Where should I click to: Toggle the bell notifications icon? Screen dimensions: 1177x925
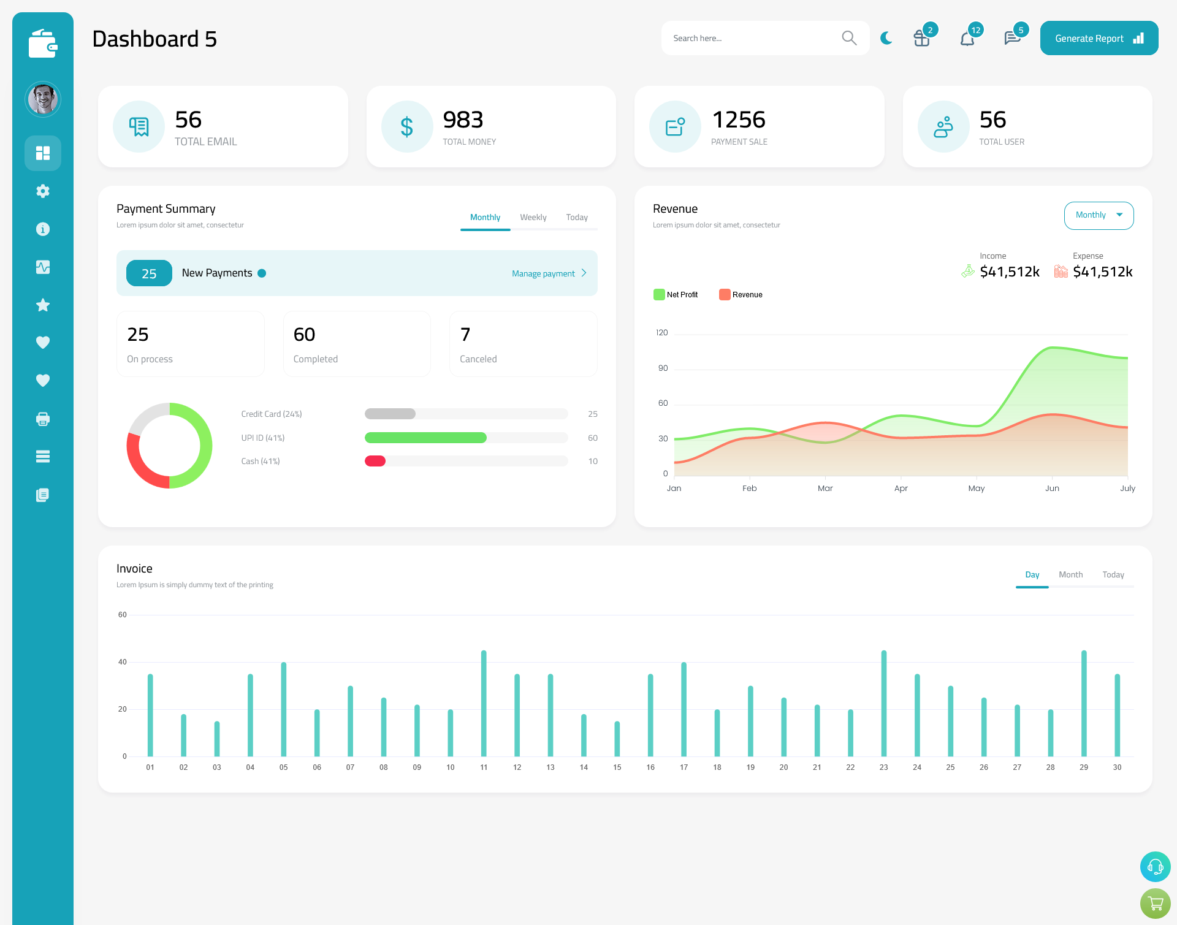pos(969,38)
